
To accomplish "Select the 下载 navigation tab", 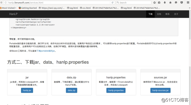I will pos(150,14).
